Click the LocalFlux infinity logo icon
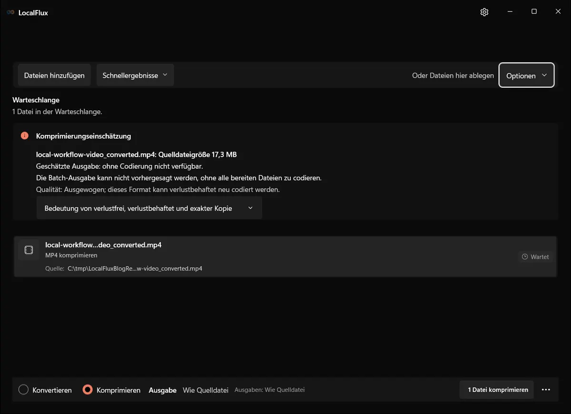This screenshot has height=414, width=571. (x=10, y=12)
